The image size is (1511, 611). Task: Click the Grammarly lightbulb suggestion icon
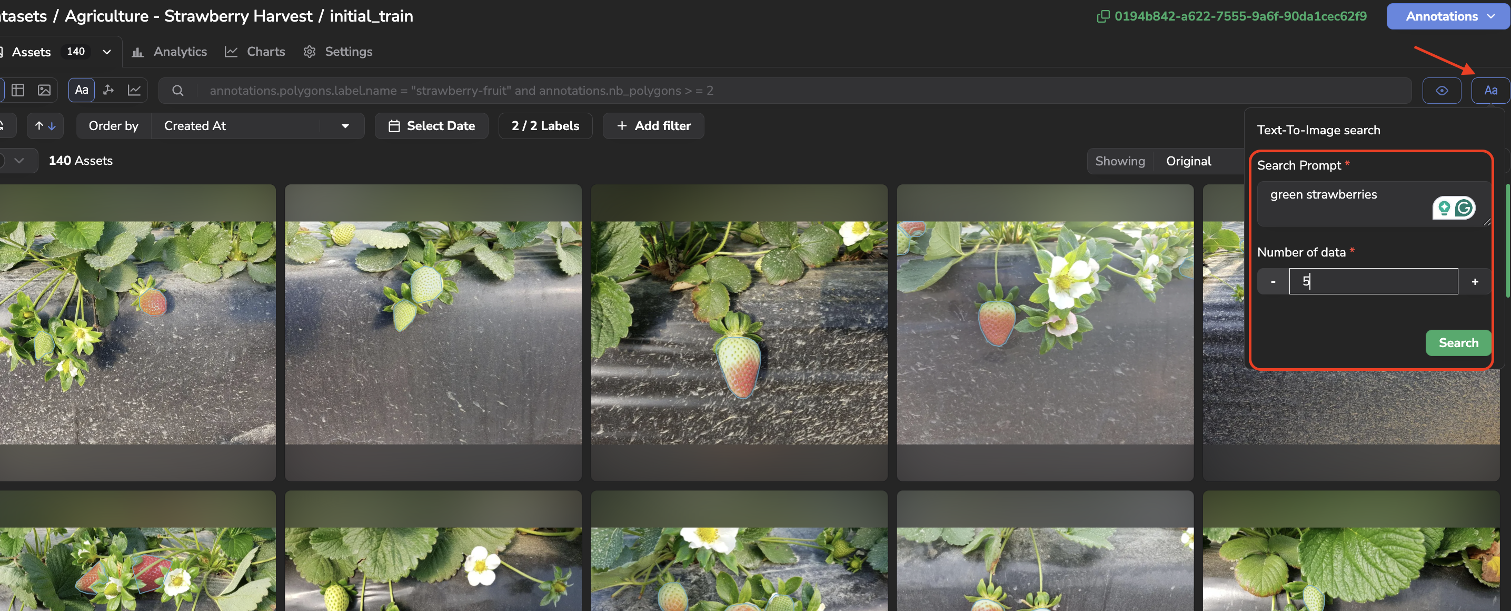click(1444, 207)
